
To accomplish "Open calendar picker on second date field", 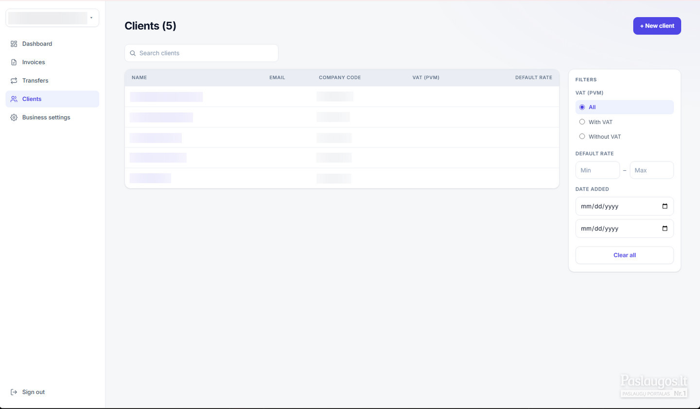I will [x=665, y=229].
